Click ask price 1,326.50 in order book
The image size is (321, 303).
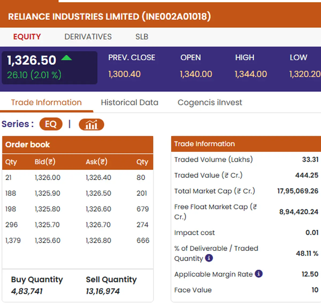(x=98, y=193)
